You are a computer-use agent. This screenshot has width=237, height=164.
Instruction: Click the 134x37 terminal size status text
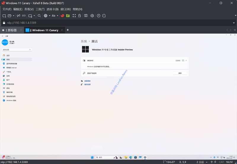tap(169, 162)
